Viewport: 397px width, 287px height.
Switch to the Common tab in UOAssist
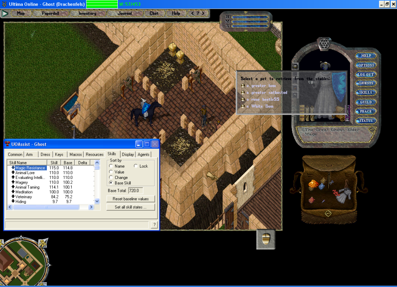(15, 154)
